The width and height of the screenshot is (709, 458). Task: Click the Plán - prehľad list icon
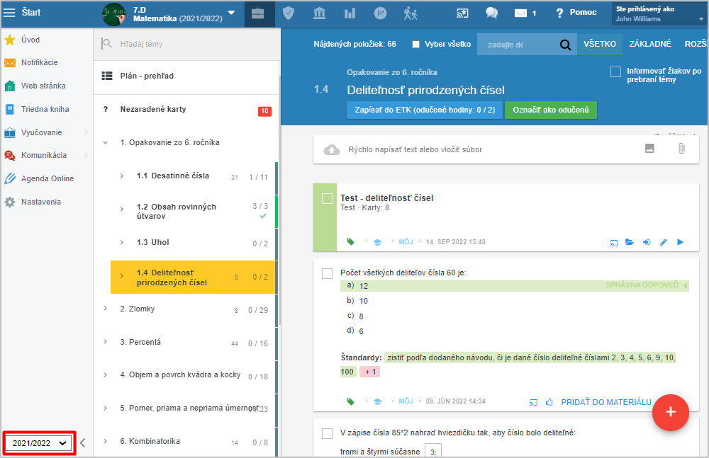point(107,76)
